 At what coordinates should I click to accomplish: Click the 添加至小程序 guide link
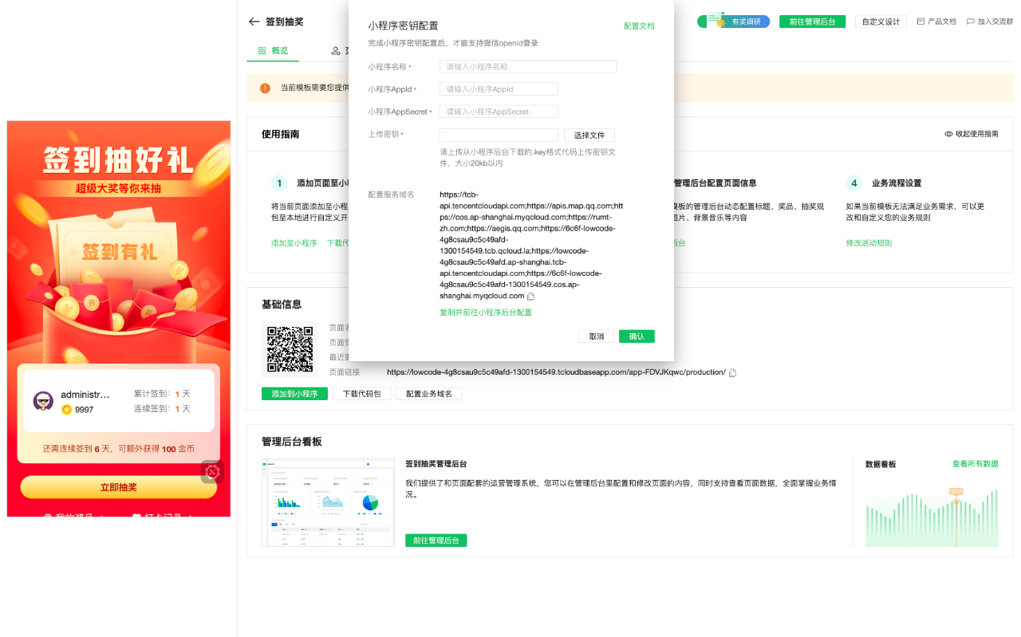click(x=294, y=243)
